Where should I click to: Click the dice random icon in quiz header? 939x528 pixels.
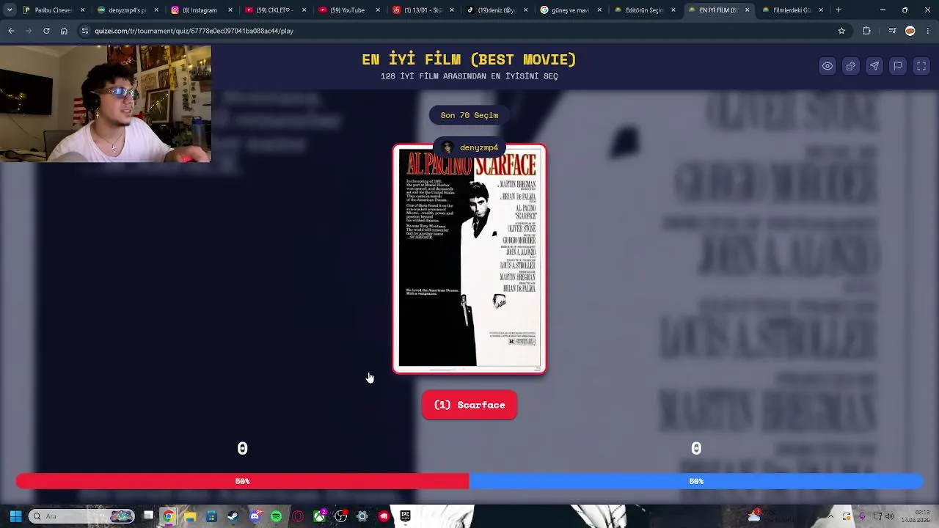click(851, 66)
